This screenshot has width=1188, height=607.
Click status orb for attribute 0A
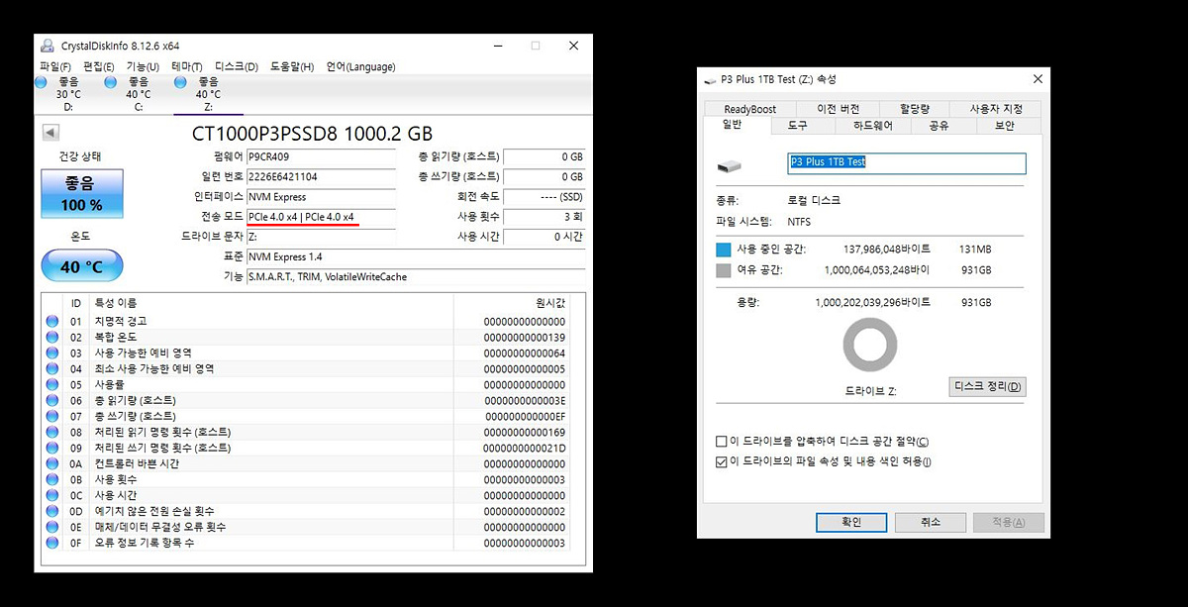tap(52, 464)
